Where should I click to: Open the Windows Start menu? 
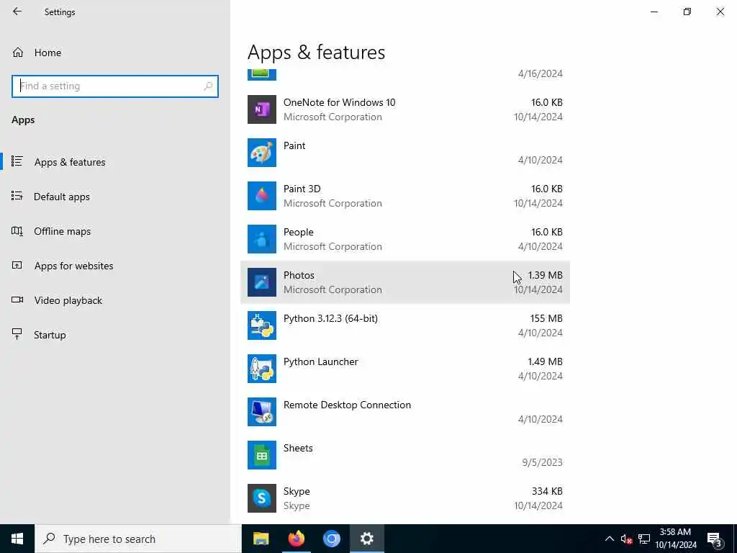(x=17, y=539)
